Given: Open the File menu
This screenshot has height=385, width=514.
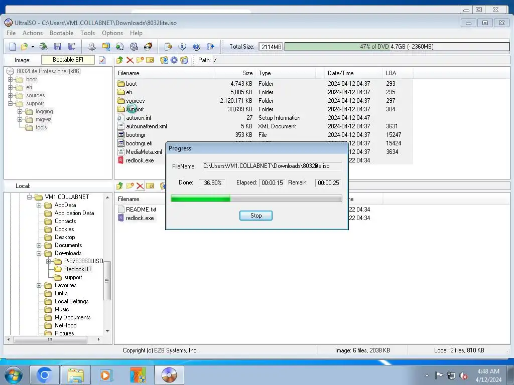Looking at the screenshot, I should coord(11,33).
